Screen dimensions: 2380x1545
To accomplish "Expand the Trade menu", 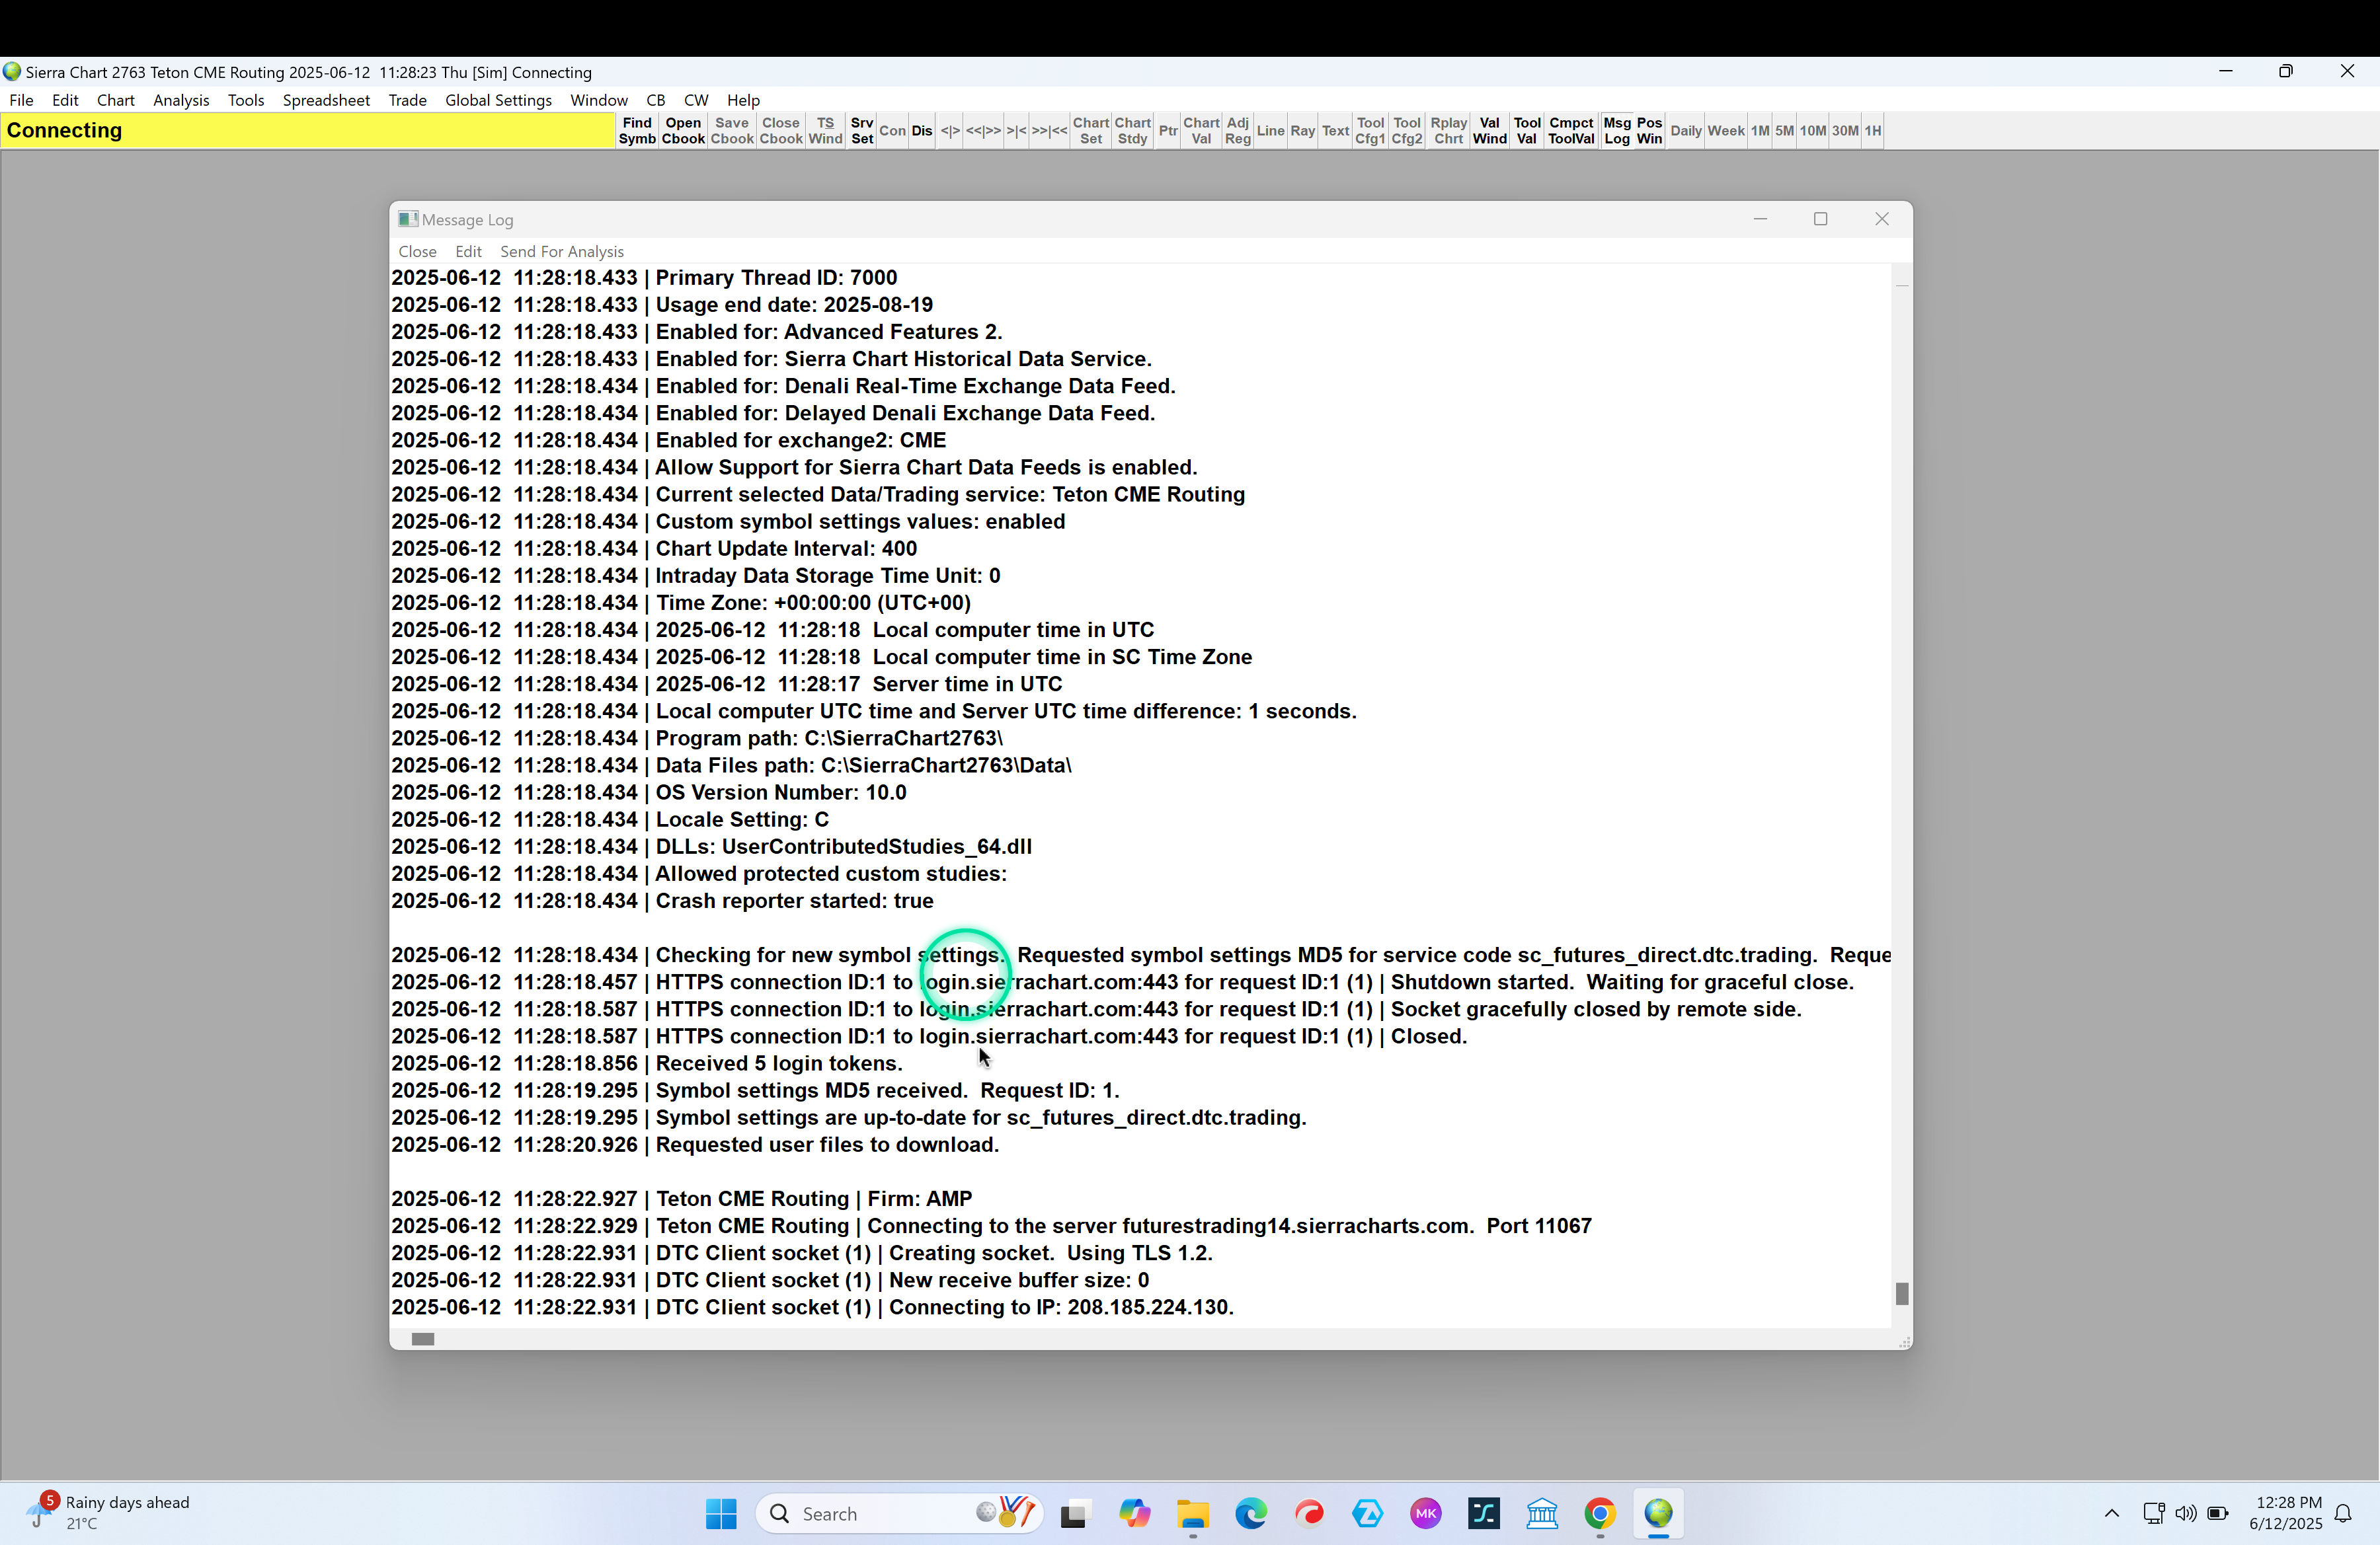I will point(407,100).
